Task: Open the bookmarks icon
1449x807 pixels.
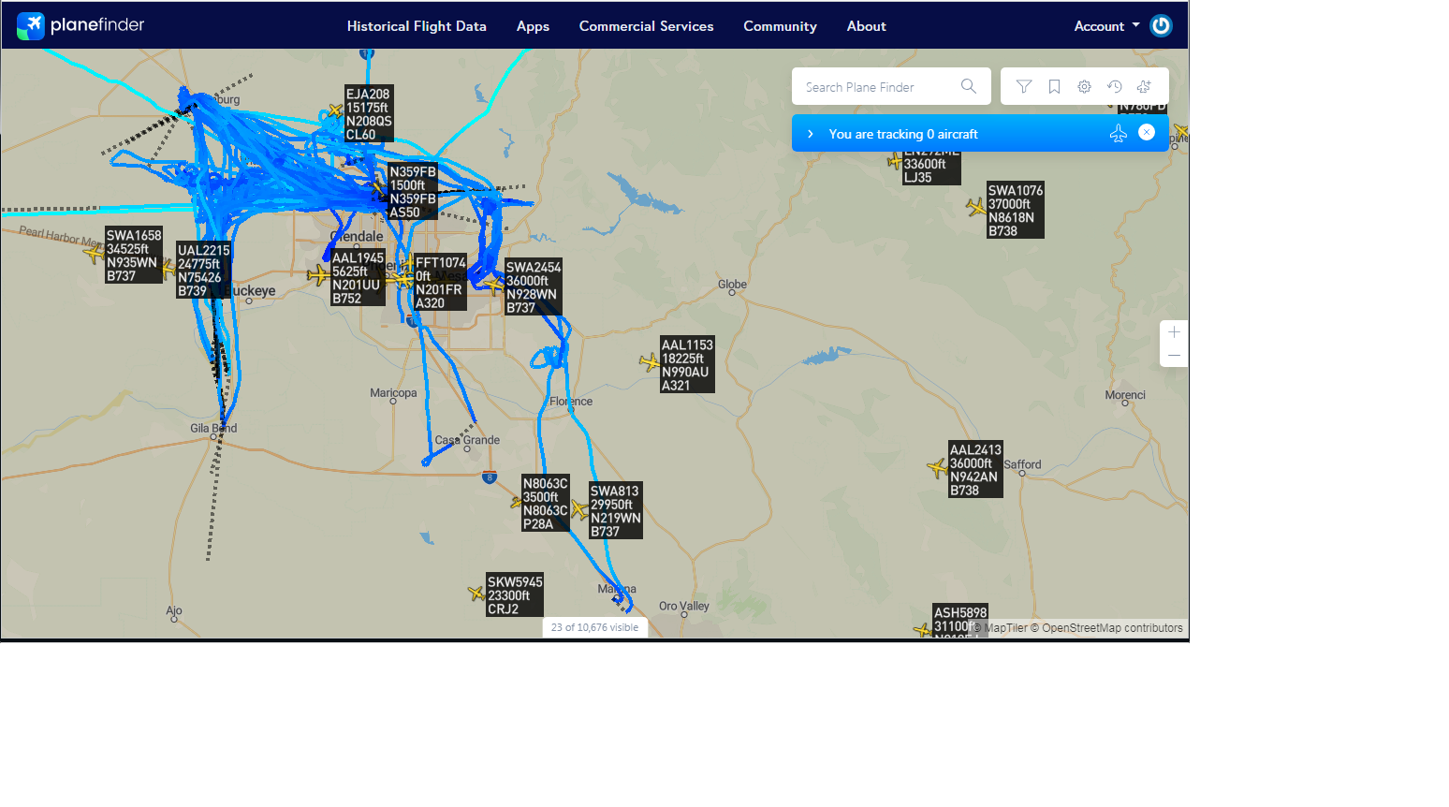Action: click(x=1054, y=86)
